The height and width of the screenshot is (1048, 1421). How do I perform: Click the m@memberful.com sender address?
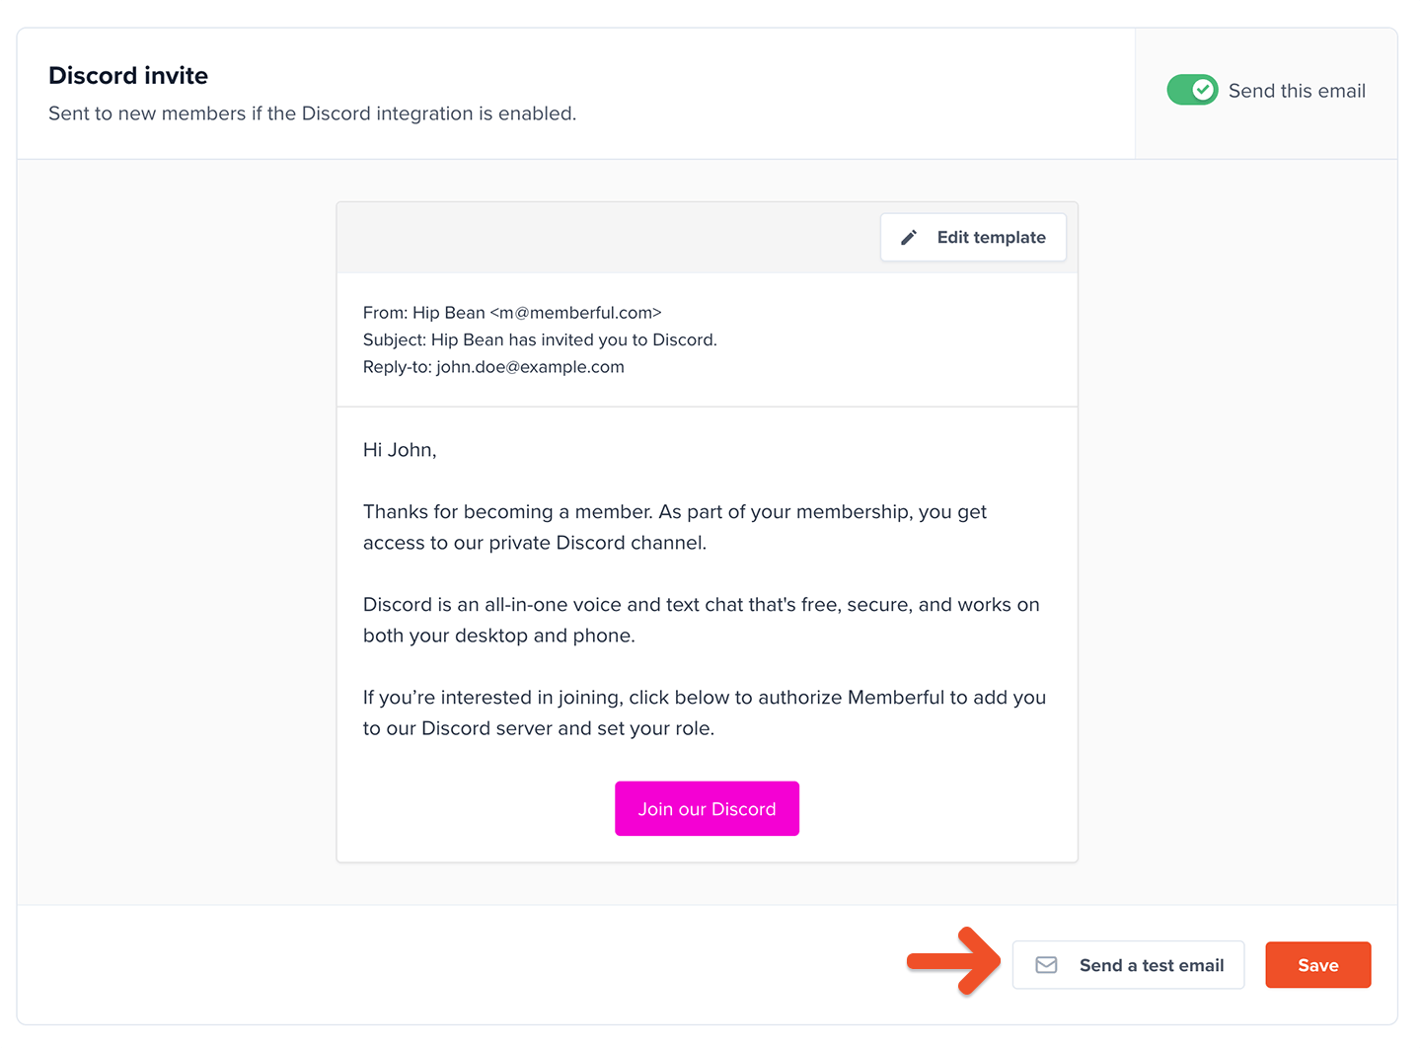coord(575,313)
